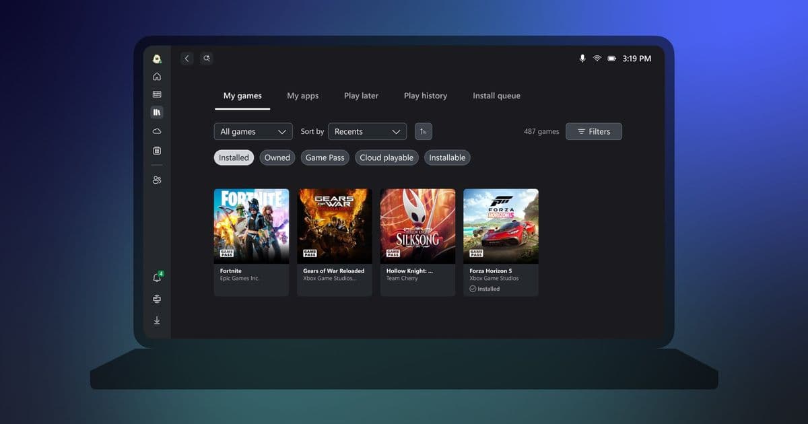
Task: Open the Install queue tab
Action: [x=496, y=96]
